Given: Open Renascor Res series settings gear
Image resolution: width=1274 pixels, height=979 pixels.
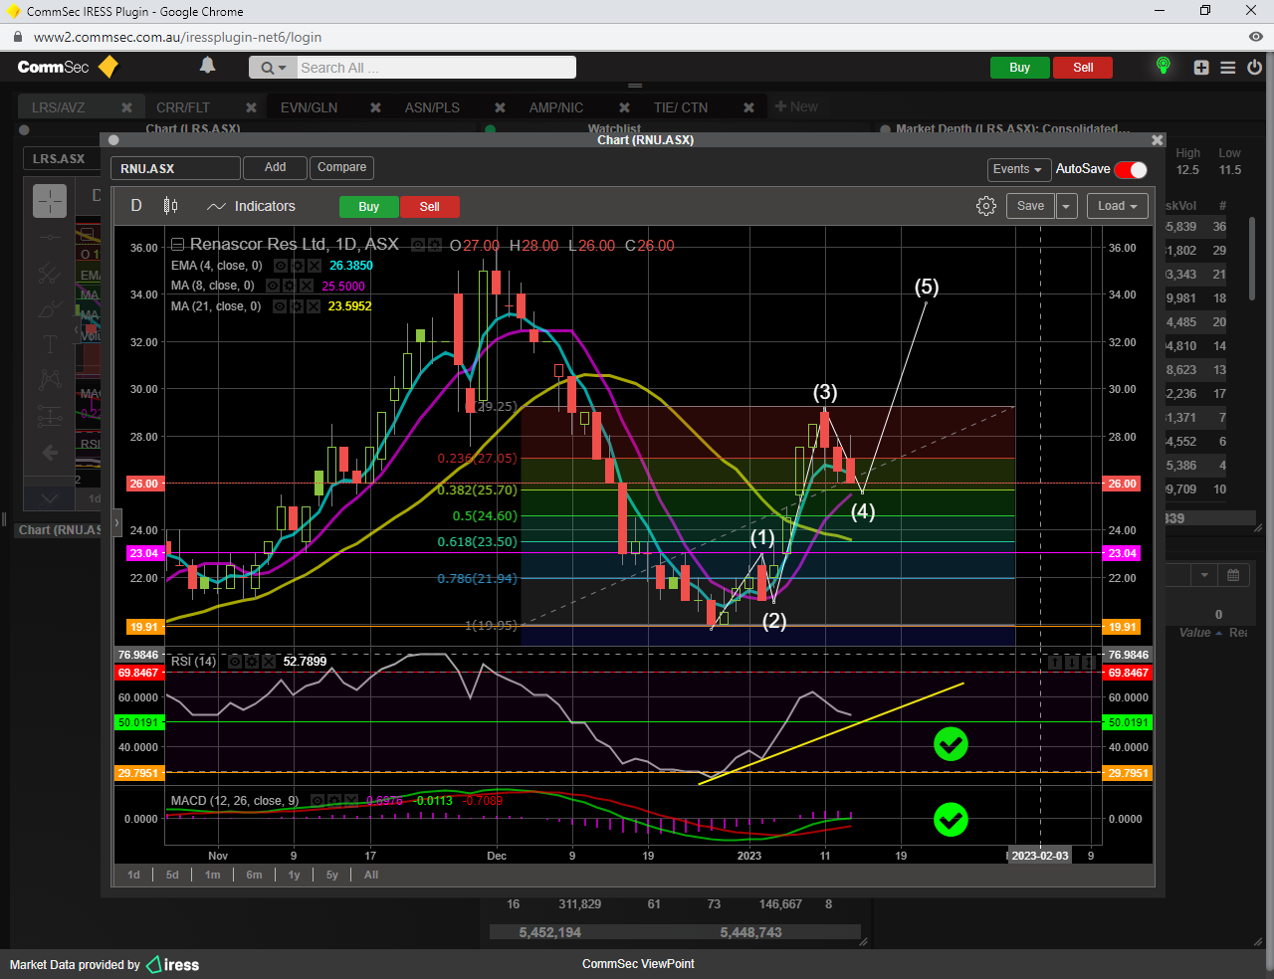Looking at the screenshot, I should pyautogui.click(x=435, y=245).
